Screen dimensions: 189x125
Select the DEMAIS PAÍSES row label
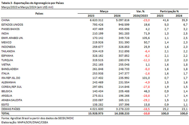tap(11, 109)
